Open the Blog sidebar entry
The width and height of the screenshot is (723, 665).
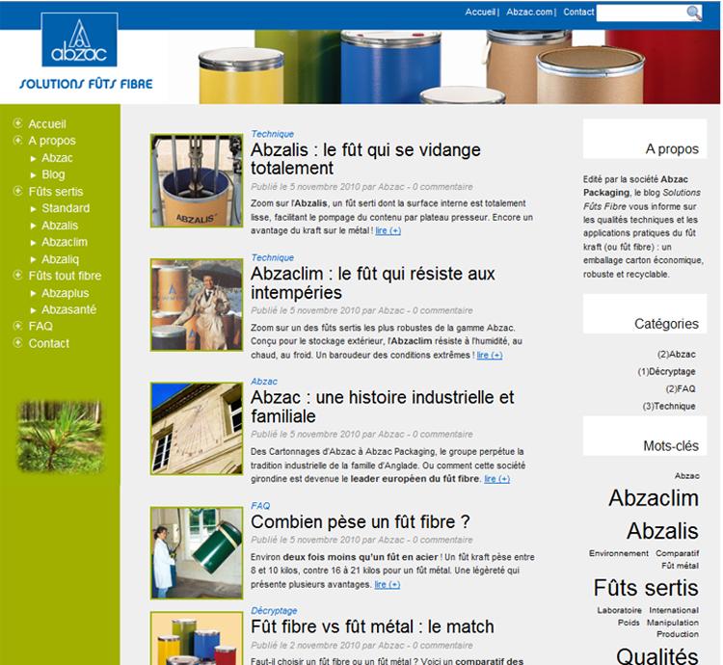coord(53,174)
